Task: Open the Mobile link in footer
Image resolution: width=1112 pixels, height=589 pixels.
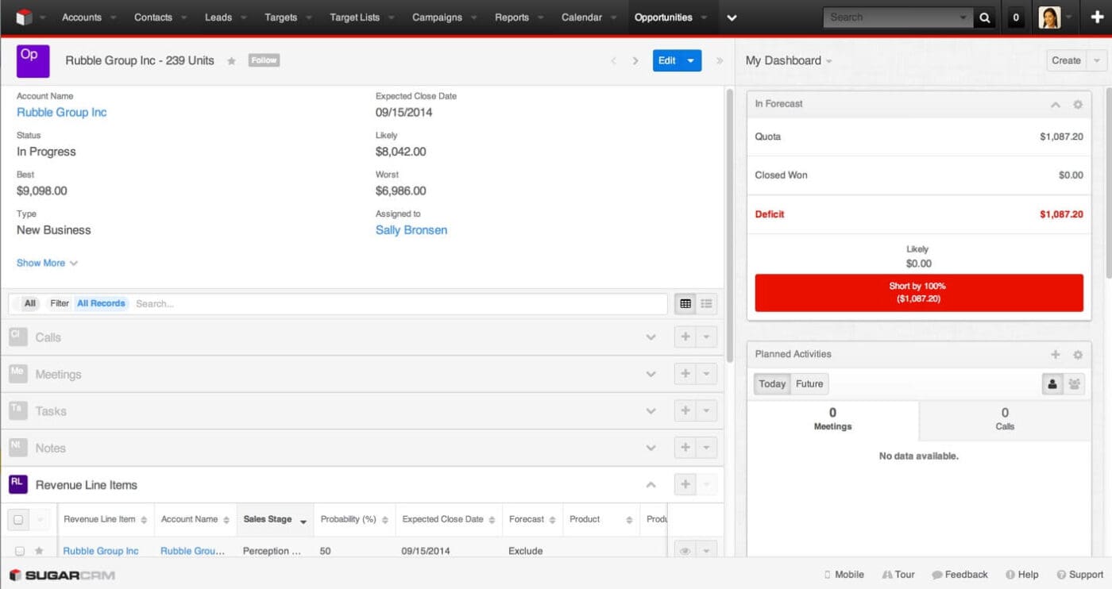Action: [844, 575]
